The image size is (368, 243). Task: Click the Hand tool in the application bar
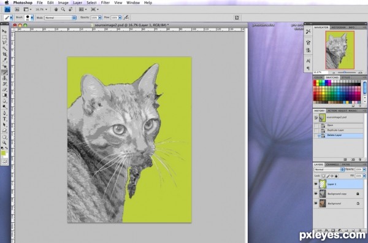(x=56, y=9)
